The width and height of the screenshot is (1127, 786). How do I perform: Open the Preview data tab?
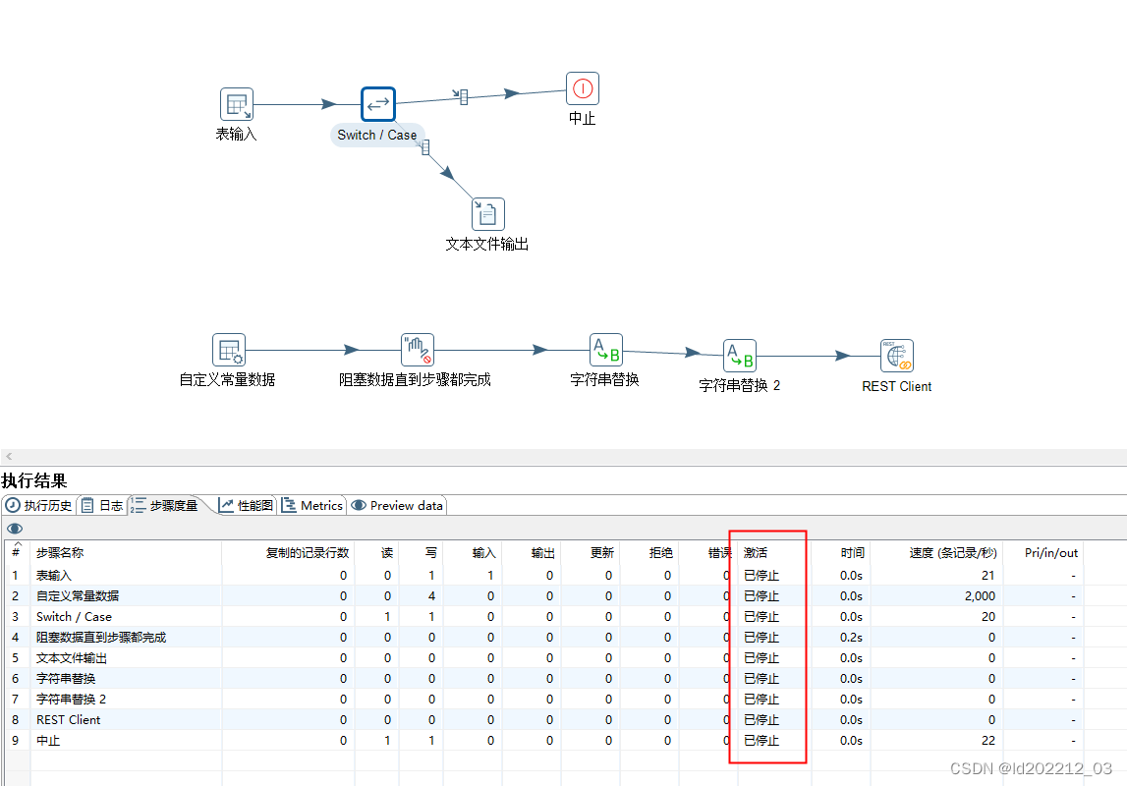coord(397,506)
